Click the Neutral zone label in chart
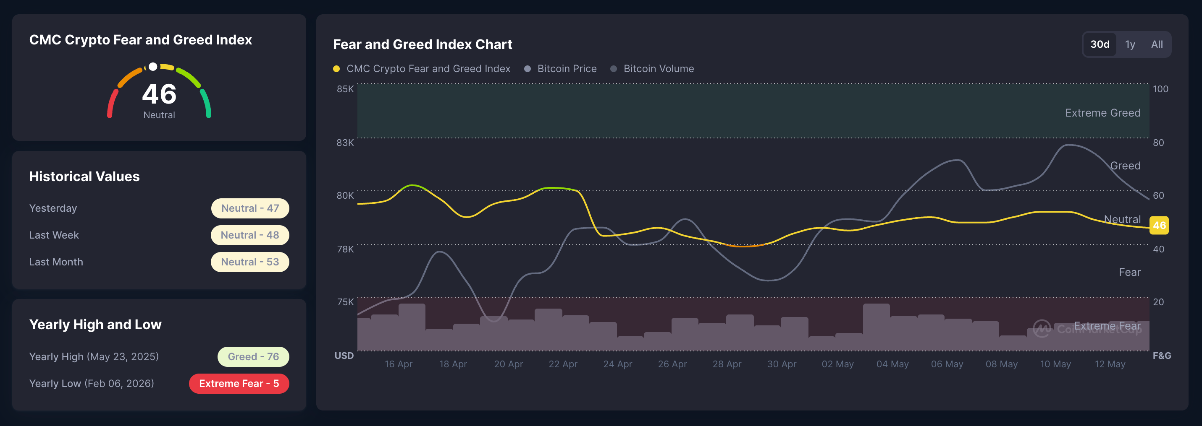The height and width of the screenshot is (426, 1202). click(1122, 219)
